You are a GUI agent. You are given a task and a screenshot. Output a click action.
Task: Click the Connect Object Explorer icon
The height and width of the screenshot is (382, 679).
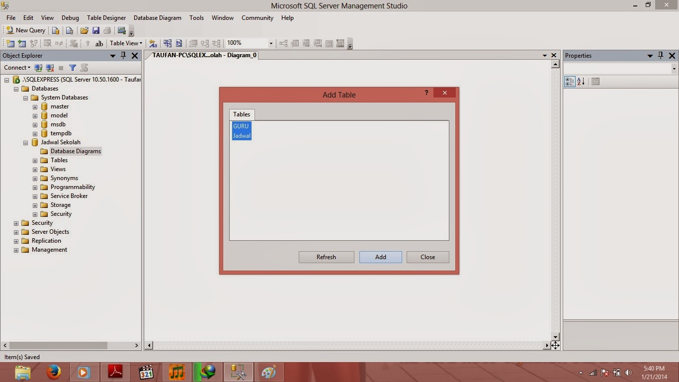(38, 68)
